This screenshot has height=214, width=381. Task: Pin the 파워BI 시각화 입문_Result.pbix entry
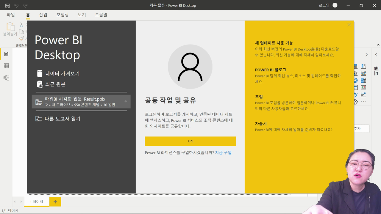pyautogui.click(x=125, y=101)
